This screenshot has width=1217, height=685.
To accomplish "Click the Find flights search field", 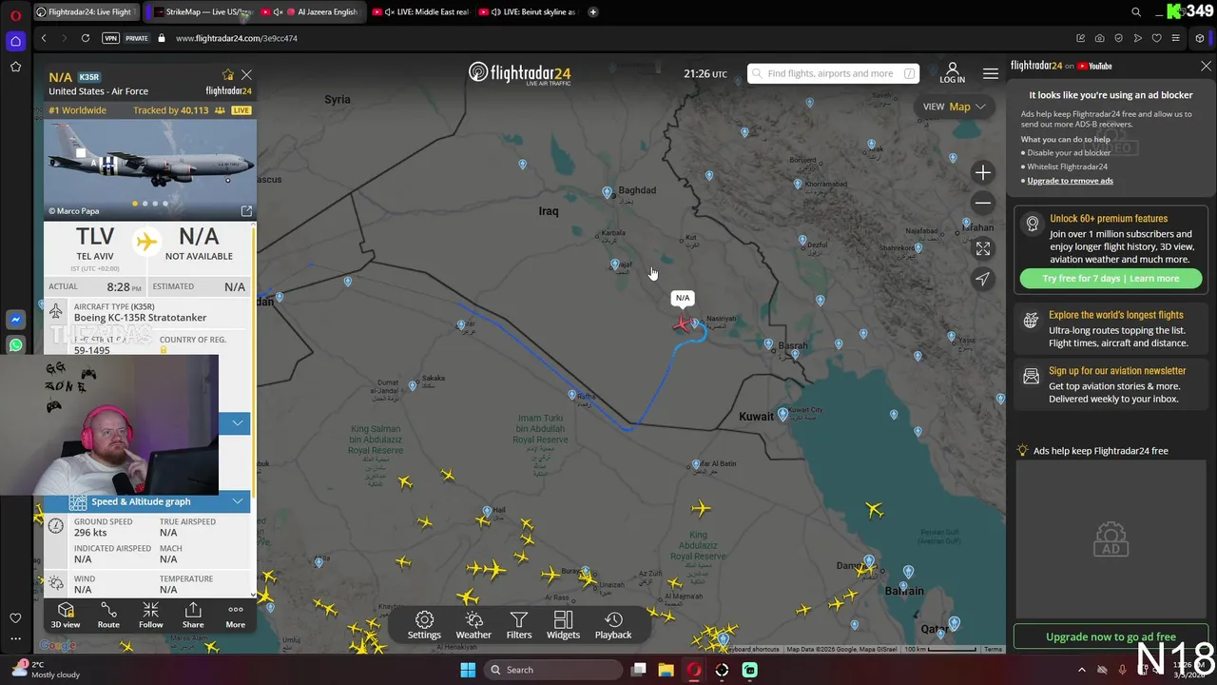I will pos(833,73).
